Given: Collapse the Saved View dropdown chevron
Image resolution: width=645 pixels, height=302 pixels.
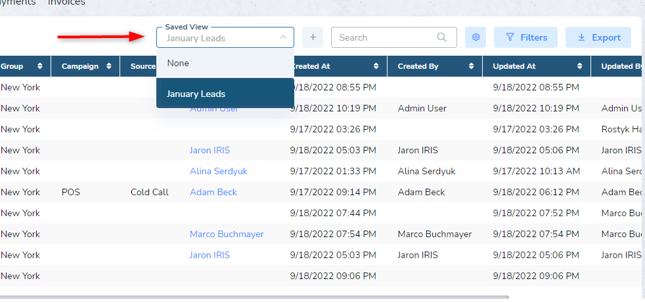Looking at the screenshot, I should tap(283, 37).
